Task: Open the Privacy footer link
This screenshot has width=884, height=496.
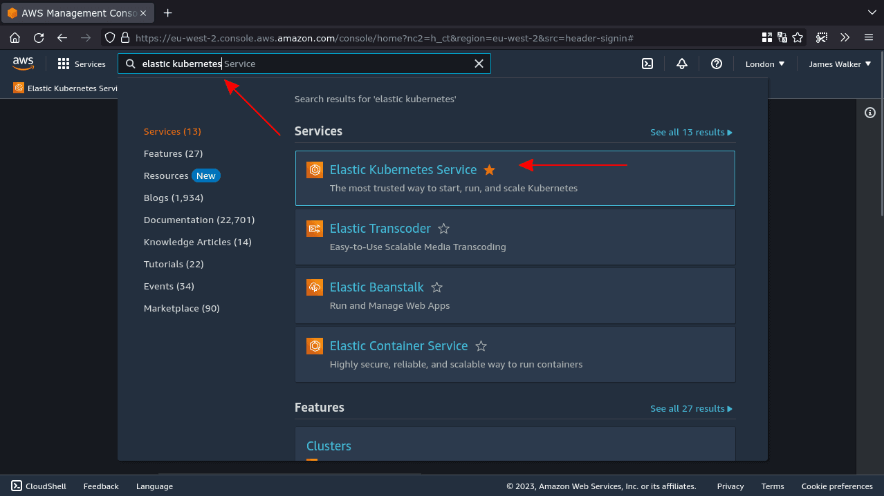Action: tap(730, 486)
